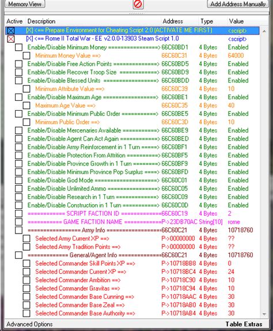
Task: Click address P->10718BB8
Action: coord(179,263)
